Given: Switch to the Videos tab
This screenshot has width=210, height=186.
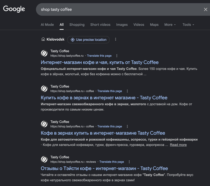Looking at the screenshot, I should [x=139, y=25].
